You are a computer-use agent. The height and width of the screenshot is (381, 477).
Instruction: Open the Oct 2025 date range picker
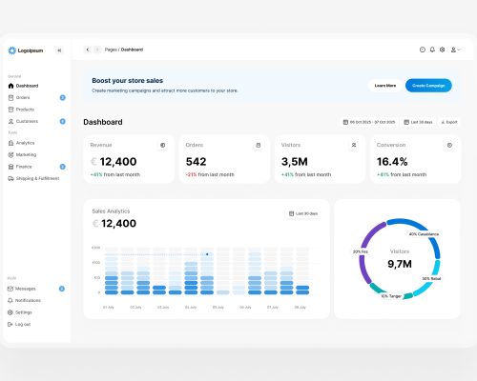pyautogui.click(x=369, y=122)
